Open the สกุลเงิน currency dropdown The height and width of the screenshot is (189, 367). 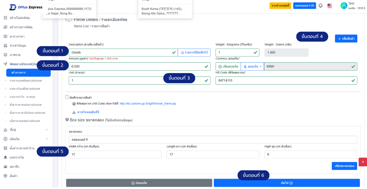coord(252,66)
